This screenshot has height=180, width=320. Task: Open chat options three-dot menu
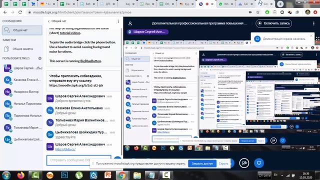(118, 21)
